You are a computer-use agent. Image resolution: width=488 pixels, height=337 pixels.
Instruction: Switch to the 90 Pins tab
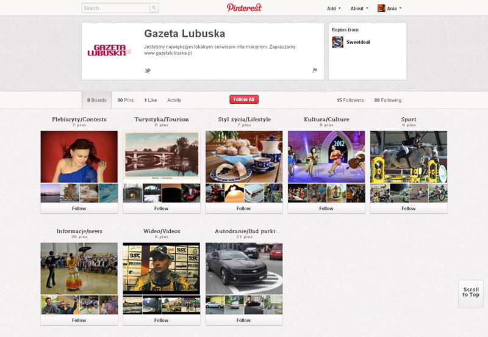tap(125, 100)
